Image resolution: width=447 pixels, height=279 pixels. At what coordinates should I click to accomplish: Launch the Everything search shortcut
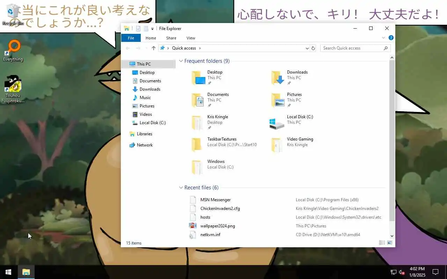point(13,51)
